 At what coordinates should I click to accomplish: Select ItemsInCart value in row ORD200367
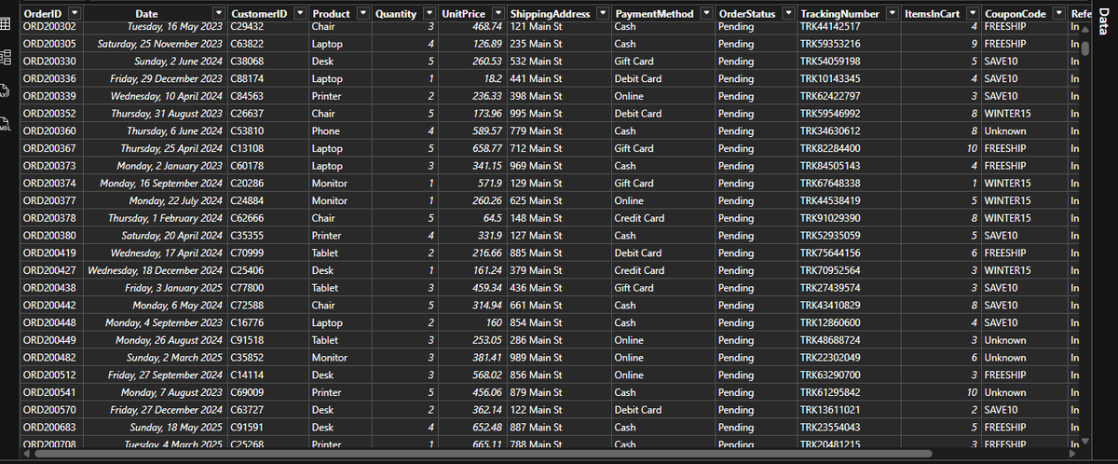[941, 148]
